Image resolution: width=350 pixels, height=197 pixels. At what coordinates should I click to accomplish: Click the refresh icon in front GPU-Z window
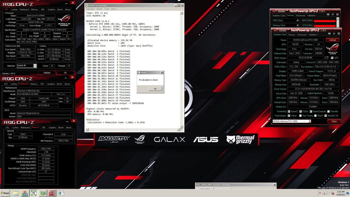click(334, 34)
